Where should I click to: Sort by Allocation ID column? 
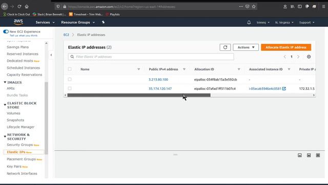tap(239, 69)
